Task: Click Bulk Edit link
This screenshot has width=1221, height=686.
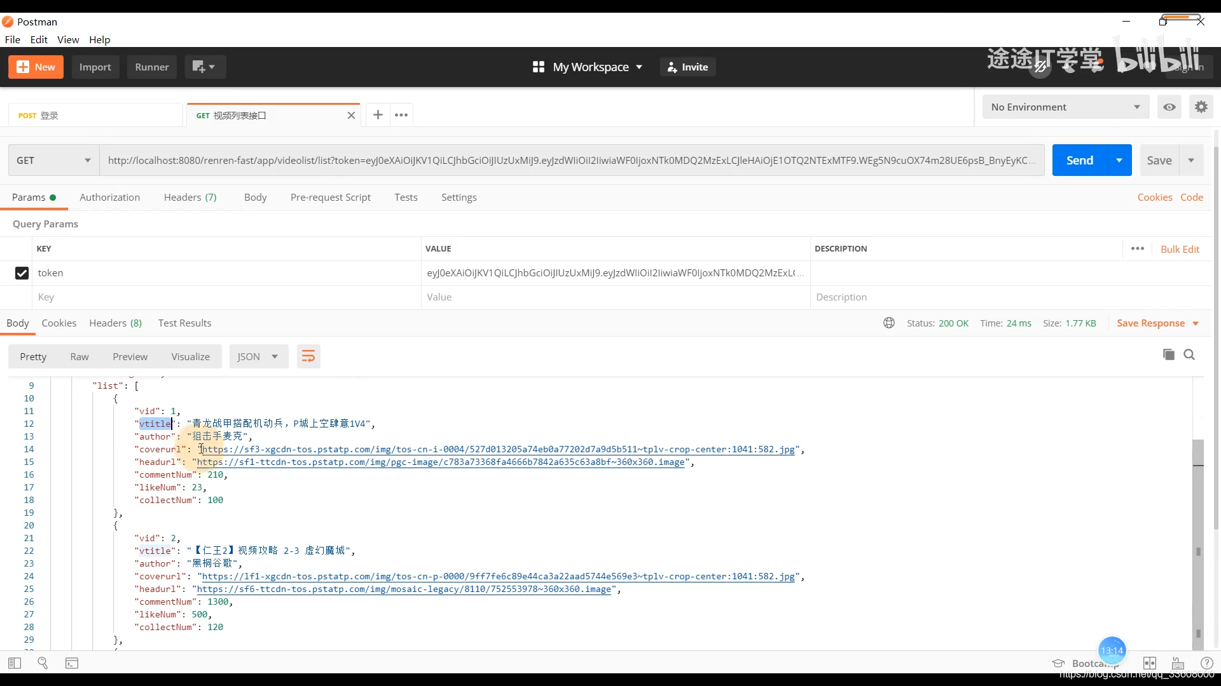Action: (1180, 249)
